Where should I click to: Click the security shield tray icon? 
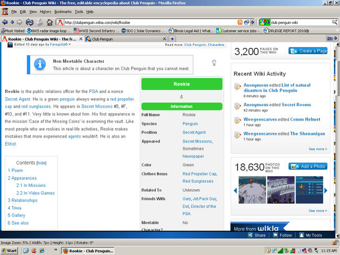[x=268, y=251]
